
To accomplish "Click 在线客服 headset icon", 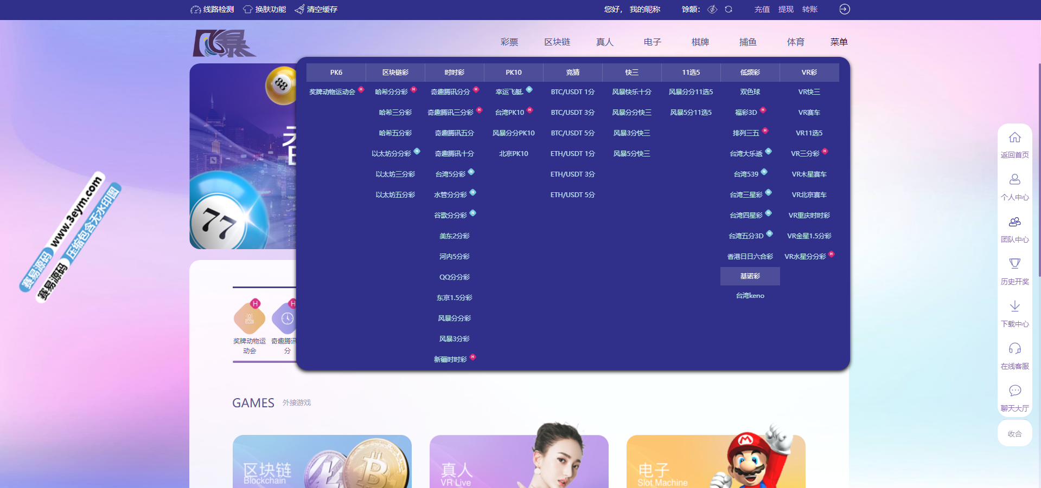I will point(1014,349).
